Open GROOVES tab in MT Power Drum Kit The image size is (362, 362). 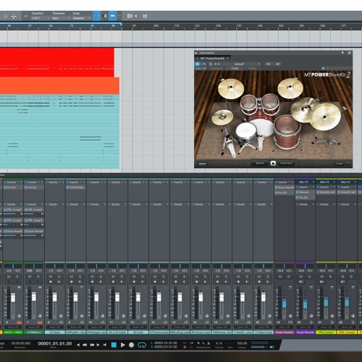pyautogui.click(x=286, y=164)
